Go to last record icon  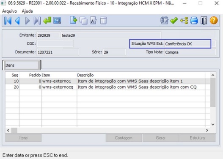click(37, 21)
